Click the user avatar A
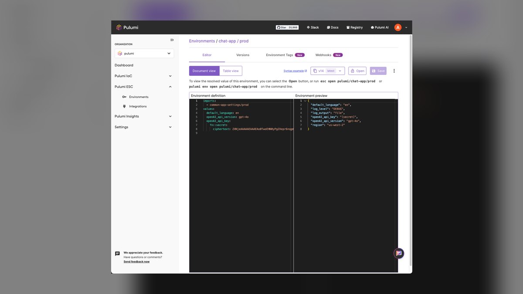 pyautogui.click(x=398, y=27)
